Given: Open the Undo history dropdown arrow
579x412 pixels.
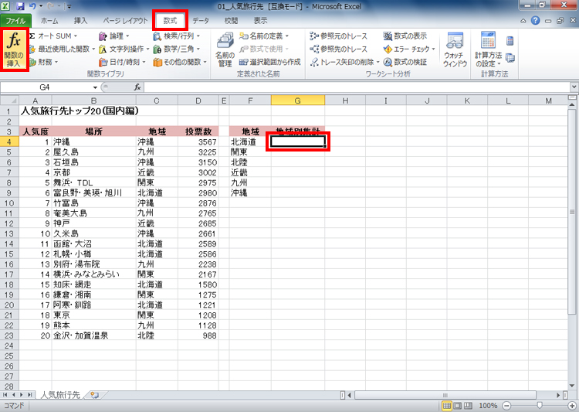Looking at the screenshot, I should click(x=41, y=6).
